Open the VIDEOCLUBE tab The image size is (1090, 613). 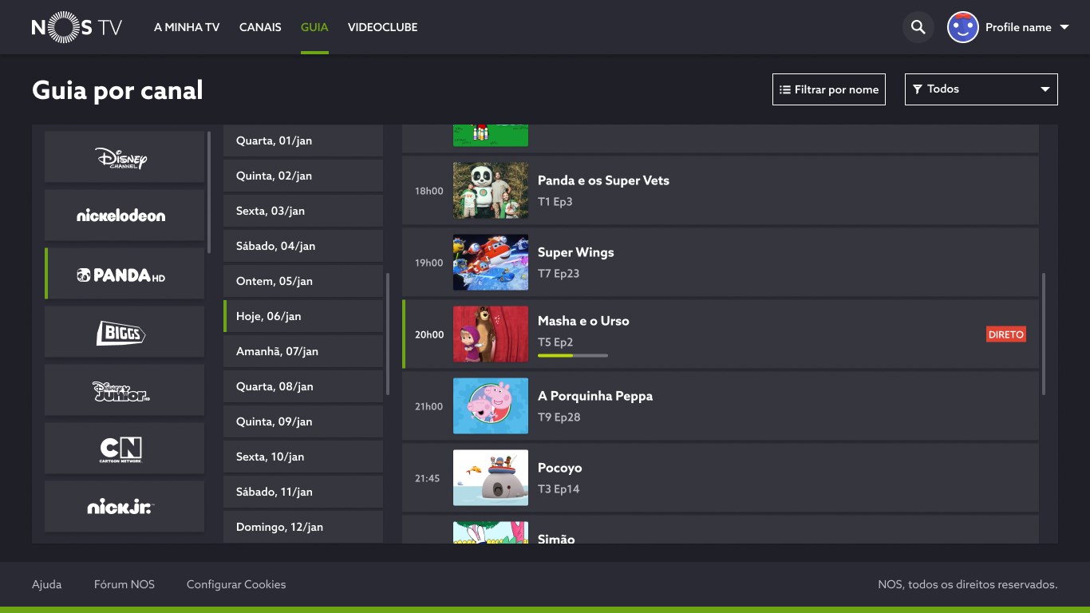click(383, 27)
